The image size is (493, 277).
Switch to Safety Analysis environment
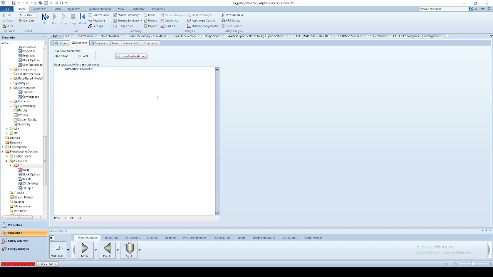[x=24, y=241]
